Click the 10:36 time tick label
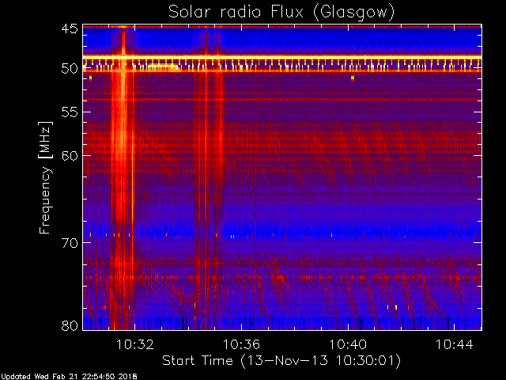This screenshot has height=380, width=506. (x=241, y=344)
